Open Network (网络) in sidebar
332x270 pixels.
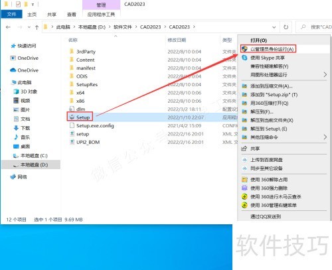click(19, 176)
